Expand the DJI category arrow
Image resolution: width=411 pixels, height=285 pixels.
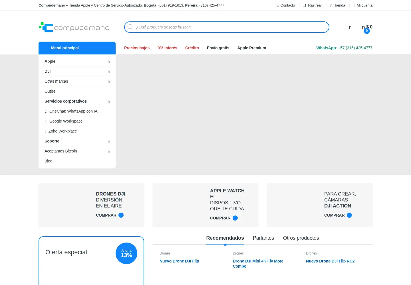(109, 72)
